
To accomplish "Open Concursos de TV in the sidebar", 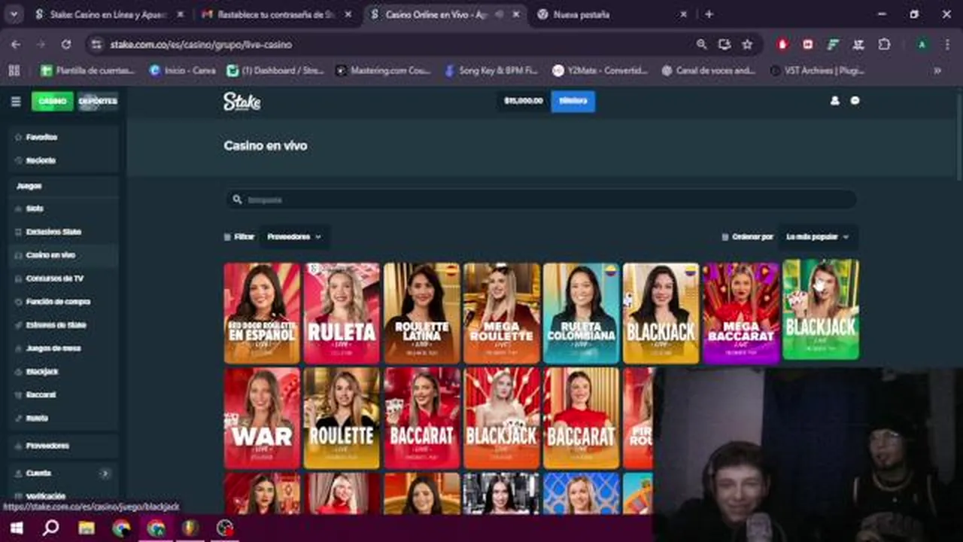I will [63, 279].
